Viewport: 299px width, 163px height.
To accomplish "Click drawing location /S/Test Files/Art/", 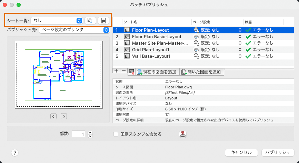I will click(180, 93).
